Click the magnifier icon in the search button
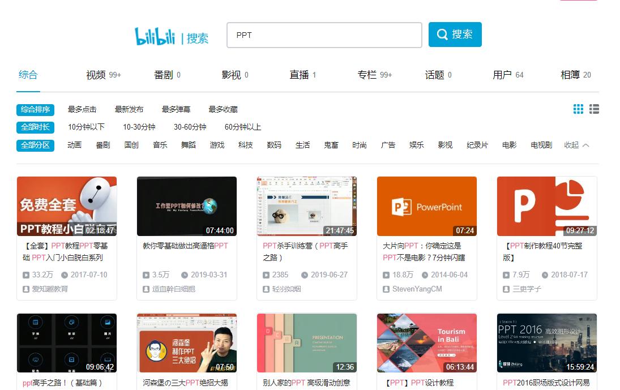 click(442, 35)
